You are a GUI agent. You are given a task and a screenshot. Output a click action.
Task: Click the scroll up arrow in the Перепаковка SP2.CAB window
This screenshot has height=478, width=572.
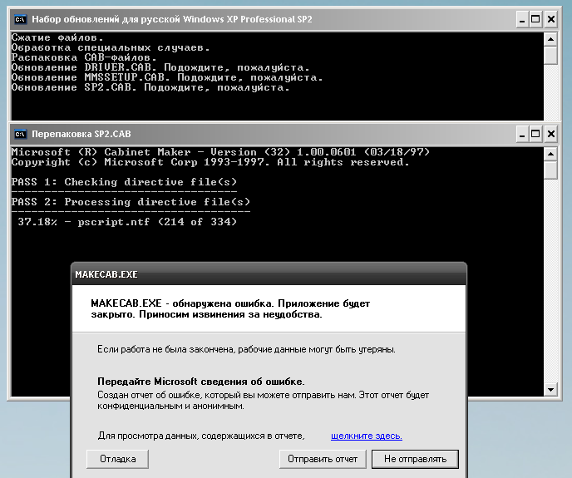550,154
